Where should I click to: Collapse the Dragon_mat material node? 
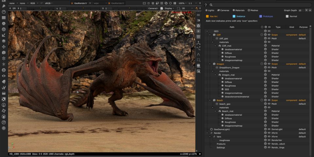click(216, 75)
